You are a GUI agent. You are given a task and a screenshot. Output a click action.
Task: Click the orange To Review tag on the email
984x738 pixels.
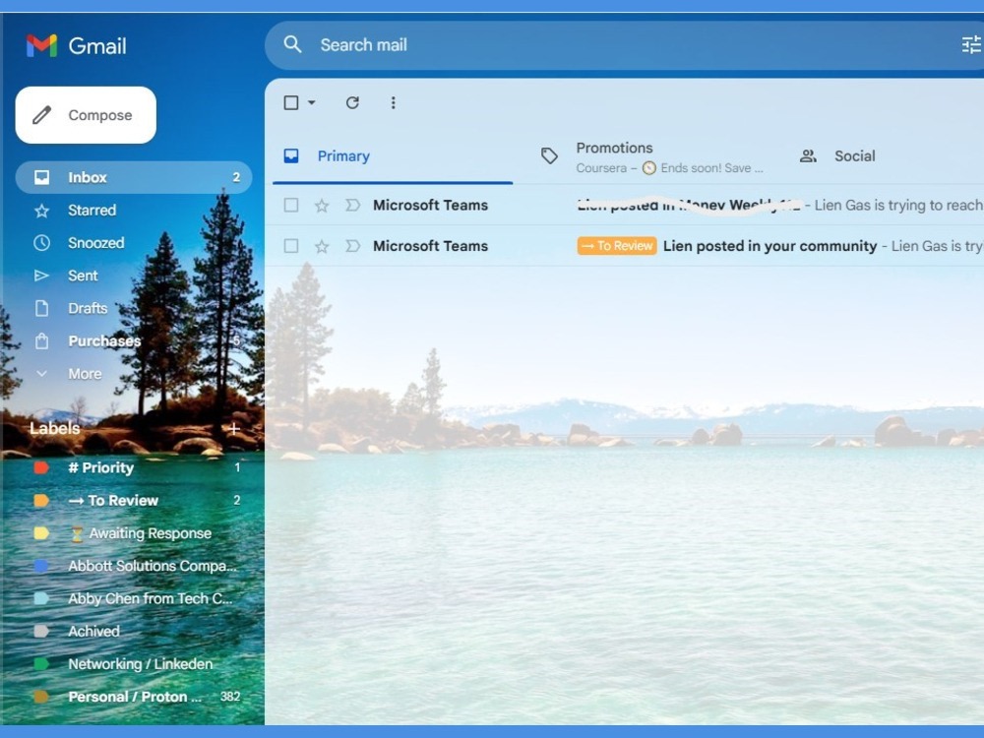click(617, 246)
